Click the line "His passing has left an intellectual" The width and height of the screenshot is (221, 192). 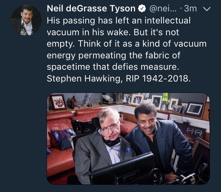pyautogui.click(x=118, y=20)
